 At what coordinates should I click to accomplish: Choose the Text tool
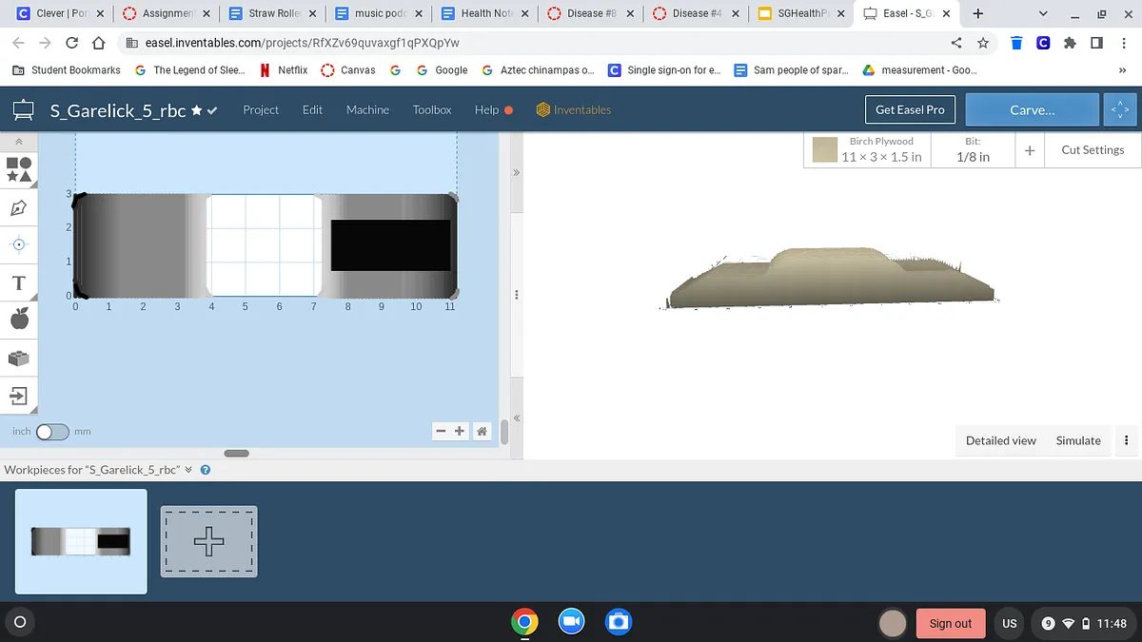[x=19, y=283]
